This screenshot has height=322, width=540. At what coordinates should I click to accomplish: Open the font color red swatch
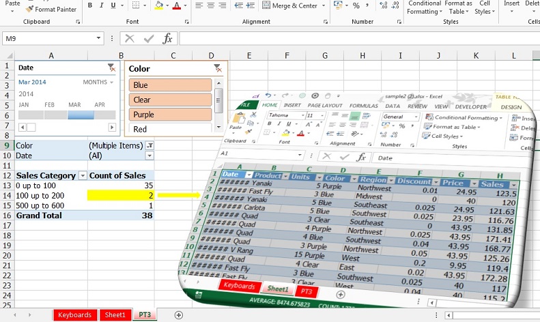[176, 5]
